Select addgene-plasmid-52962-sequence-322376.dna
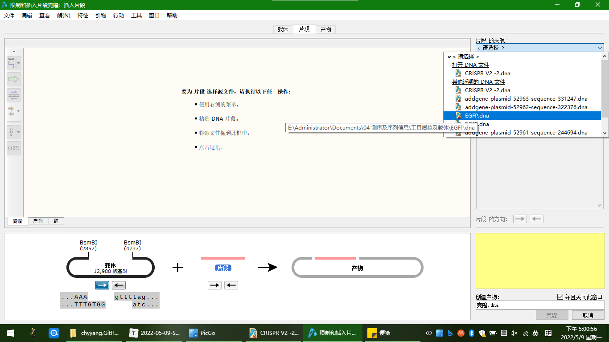Viewport: 609px width, 342px height. [x=523, y=107]
